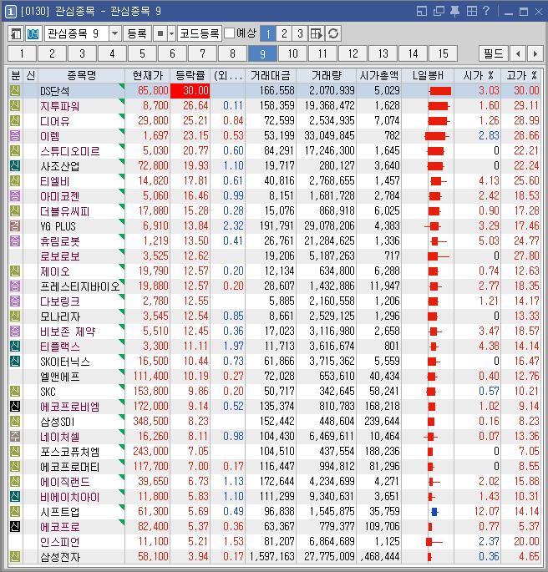Click the L일봉H column header
548x572 pixels.
click(x=428, y=75)
